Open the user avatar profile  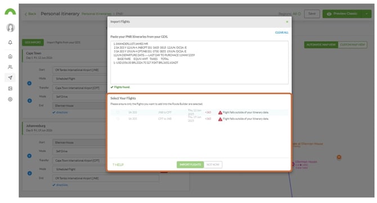(10, 28)
